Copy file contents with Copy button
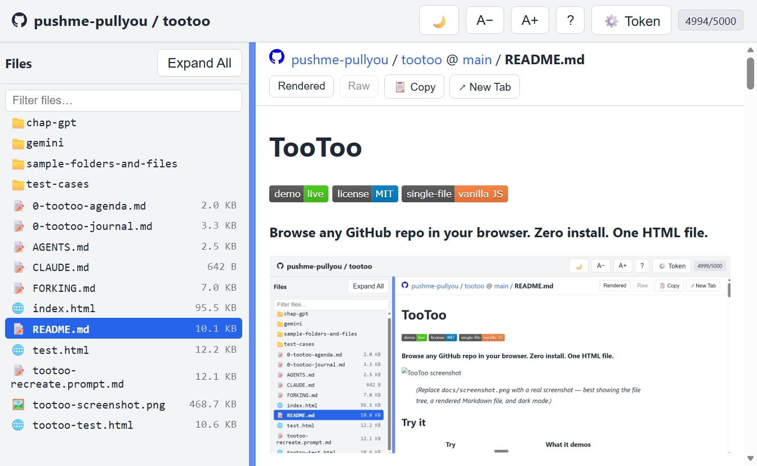This screenshot has width=757, height=466. point(414,87)
